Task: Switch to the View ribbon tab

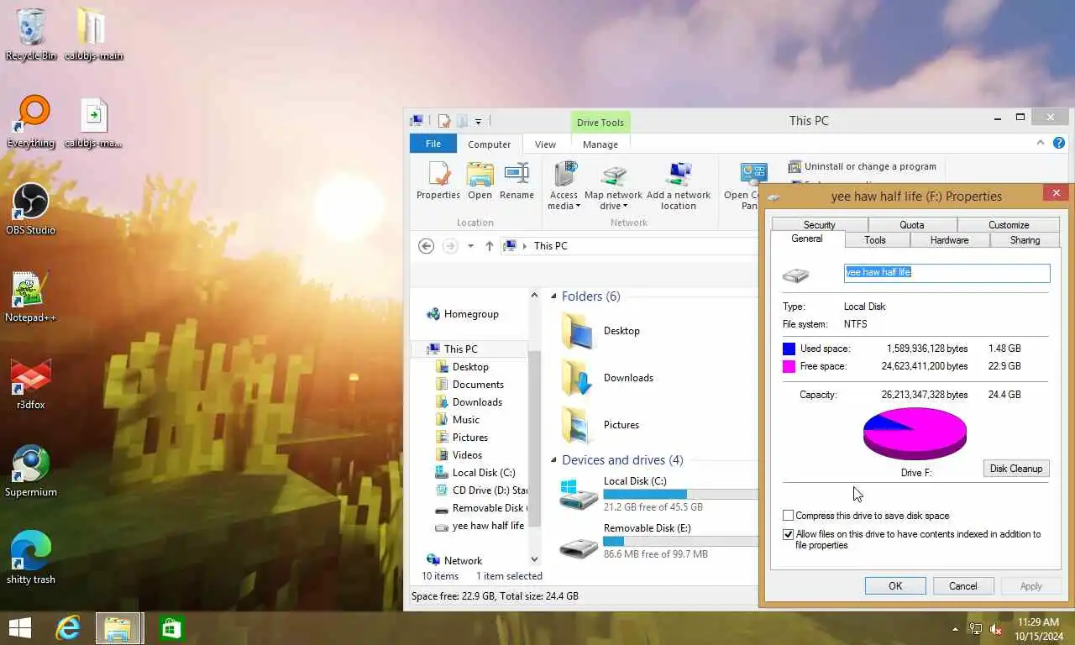Action: pyautogui.click(x=545, y=144)
